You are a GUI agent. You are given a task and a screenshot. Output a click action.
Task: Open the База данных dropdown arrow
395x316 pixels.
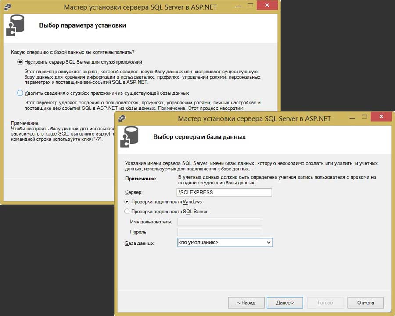pyautogui.click(x=269, y=242)
